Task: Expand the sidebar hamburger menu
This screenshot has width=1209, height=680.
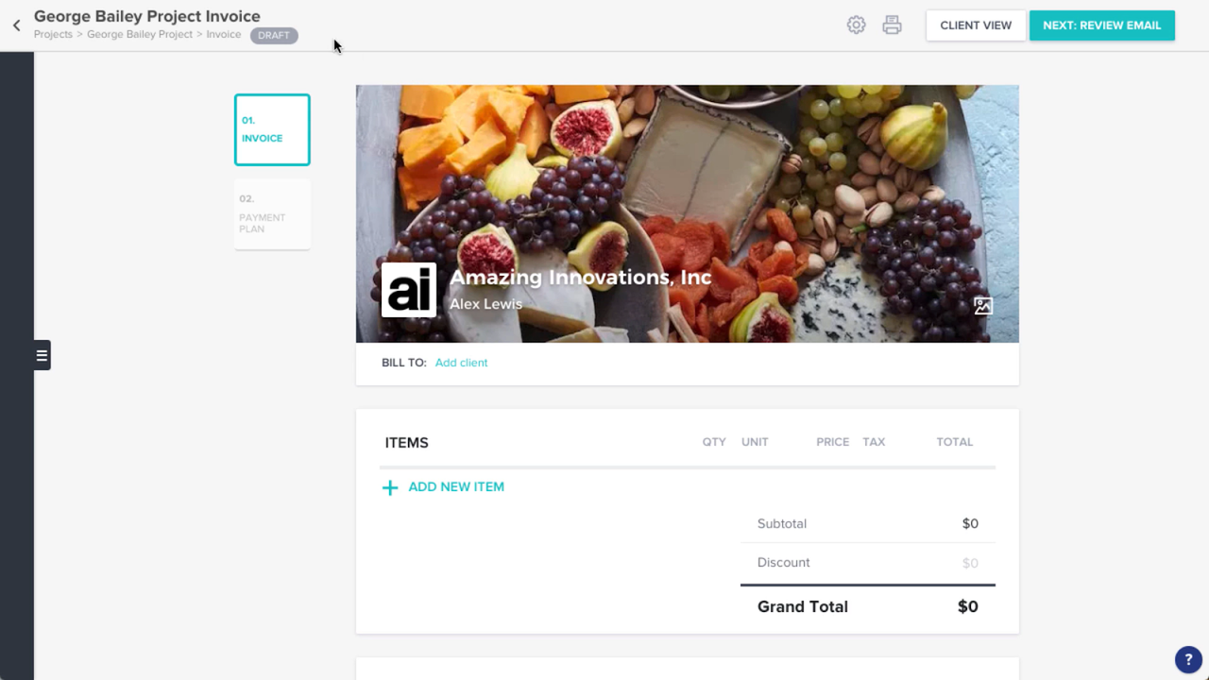Action: coord(42,355)
